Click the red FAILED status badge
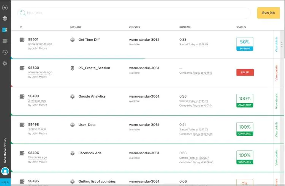Image resolution: width=285 pixels, height=186 pixels. tap(245, 72)
